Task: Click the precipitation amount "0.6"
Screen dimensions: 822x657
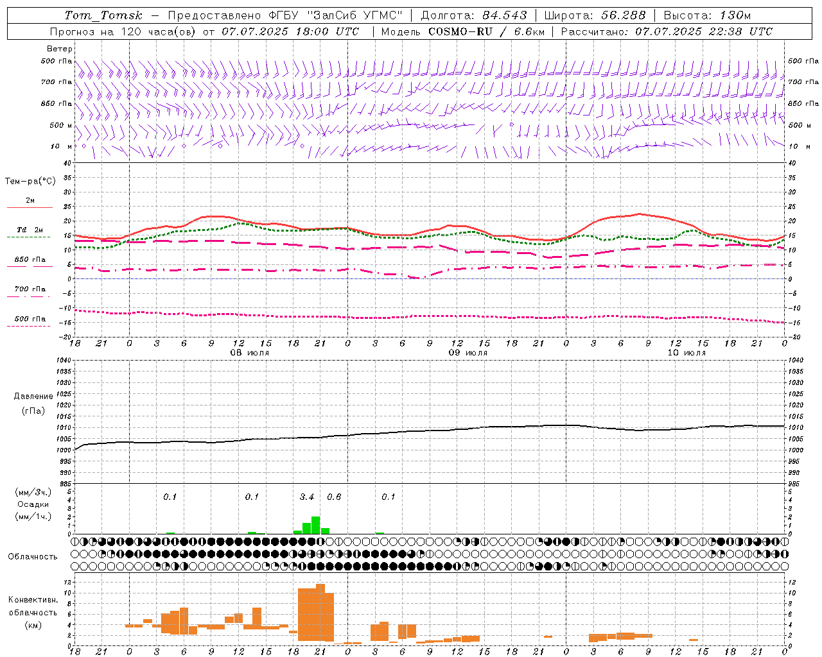Action: [x=334, y=497]
